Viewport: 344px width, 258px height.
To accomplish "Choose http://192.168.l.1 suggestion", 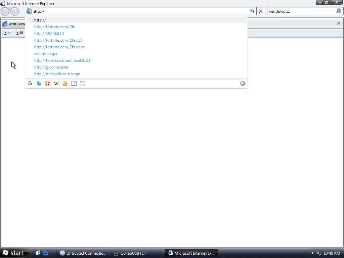I will pyautogui.click(x=136, y=34).
